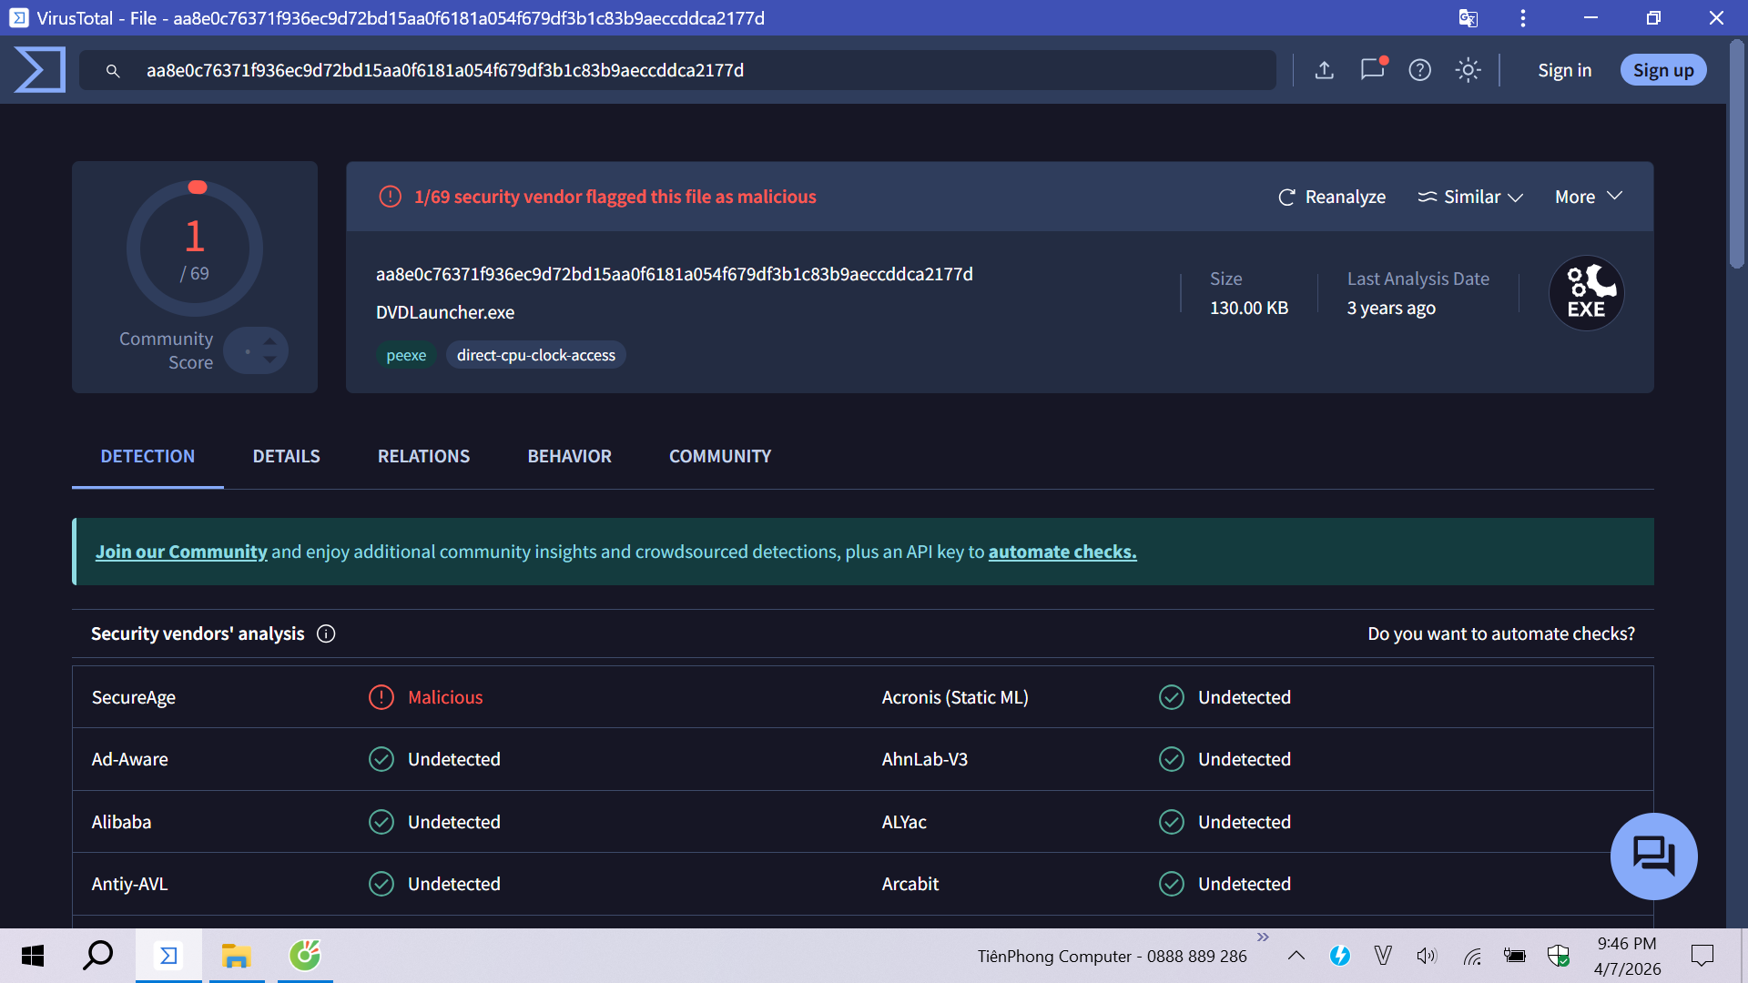Click the 3 years ago analysis date
Viewport: 1748px width, 983px height.
tap(1391, 308)
